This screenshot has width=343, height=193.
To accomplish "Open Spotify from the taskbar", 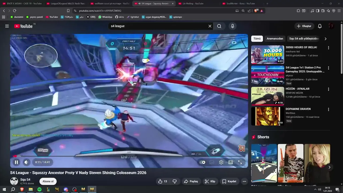I will tap(39, 189).
